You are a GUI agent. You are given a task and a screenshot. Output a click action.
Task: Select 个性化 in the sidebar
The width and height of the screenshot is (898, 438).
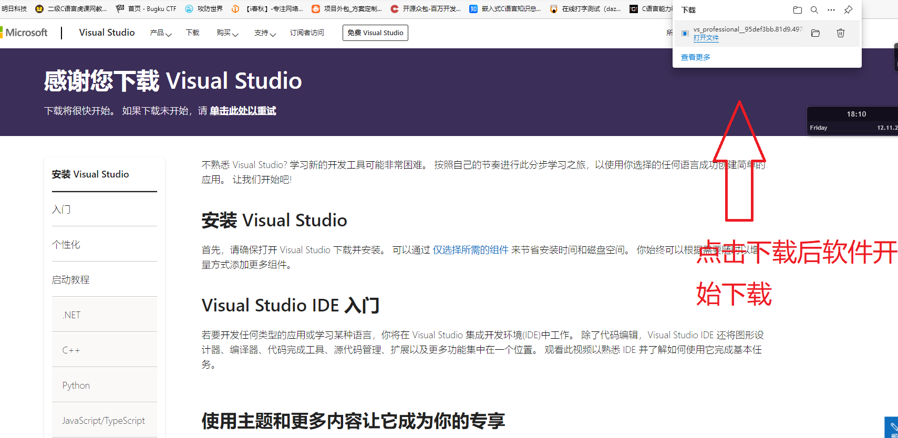pyautogui.click(x=66, y=244)
